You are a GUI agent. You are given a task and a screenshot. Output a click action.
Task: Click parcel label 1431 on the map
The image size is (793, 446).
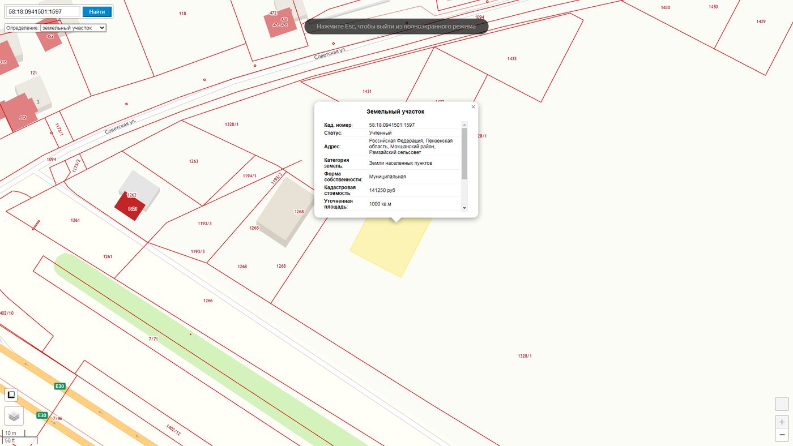tap(367, 92)
